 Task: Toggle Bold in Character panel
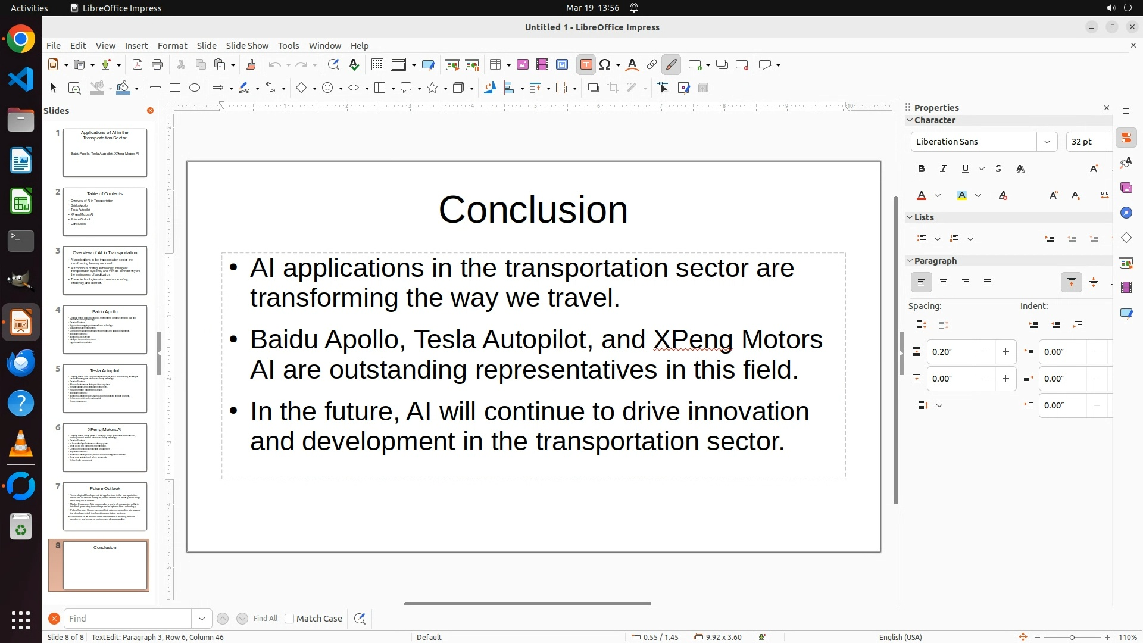(922, 169)
